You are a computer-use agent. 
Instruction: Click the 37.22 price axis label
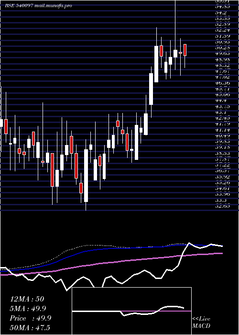pos(222,165)
